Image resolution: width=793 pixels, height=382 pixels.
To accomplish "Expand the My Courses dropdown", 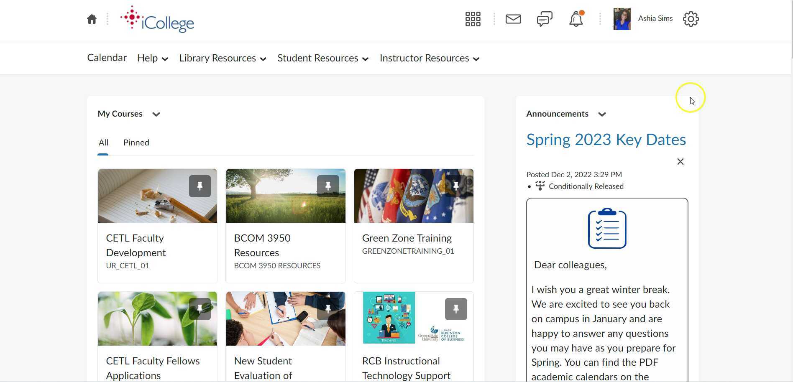I will (x=156, y=114).
